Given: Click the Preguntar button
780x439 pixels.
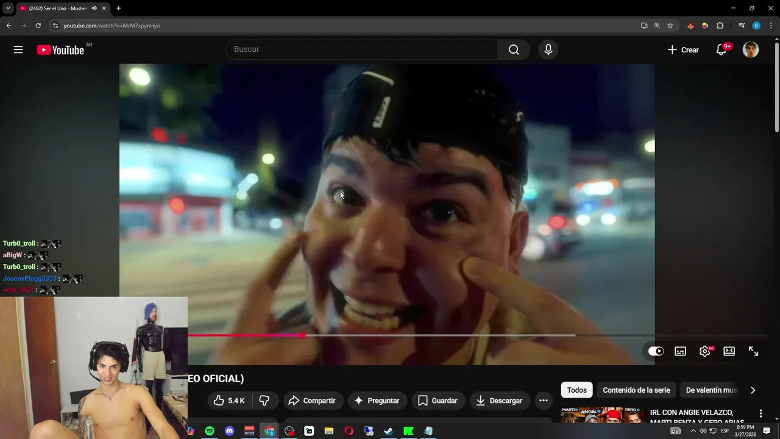Looking at the screenshot, I should click(377, 401).
